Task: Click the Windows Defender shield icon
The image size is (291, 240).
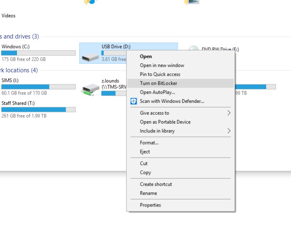Action: click(x=133, y=101)
